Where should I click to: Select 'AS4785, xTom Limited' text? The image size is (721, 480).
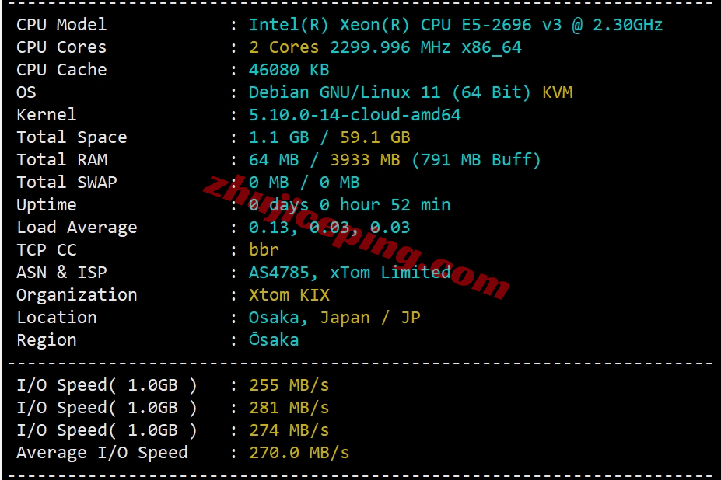pos(349,273)
